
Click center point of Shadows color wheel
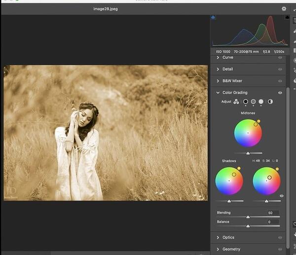229,181
